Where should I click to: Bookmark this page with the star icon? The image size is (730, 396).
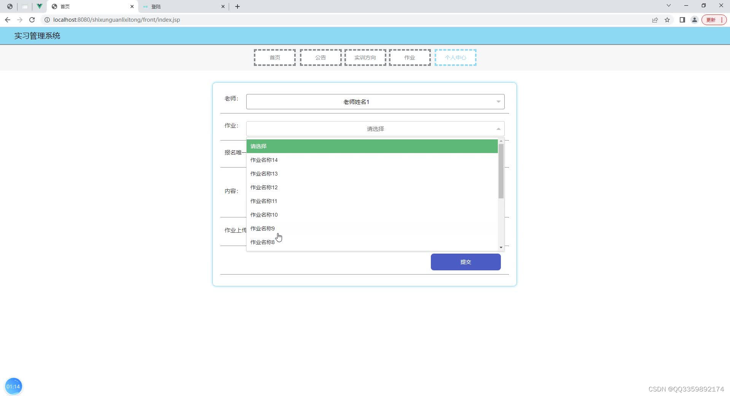point(667,20)
